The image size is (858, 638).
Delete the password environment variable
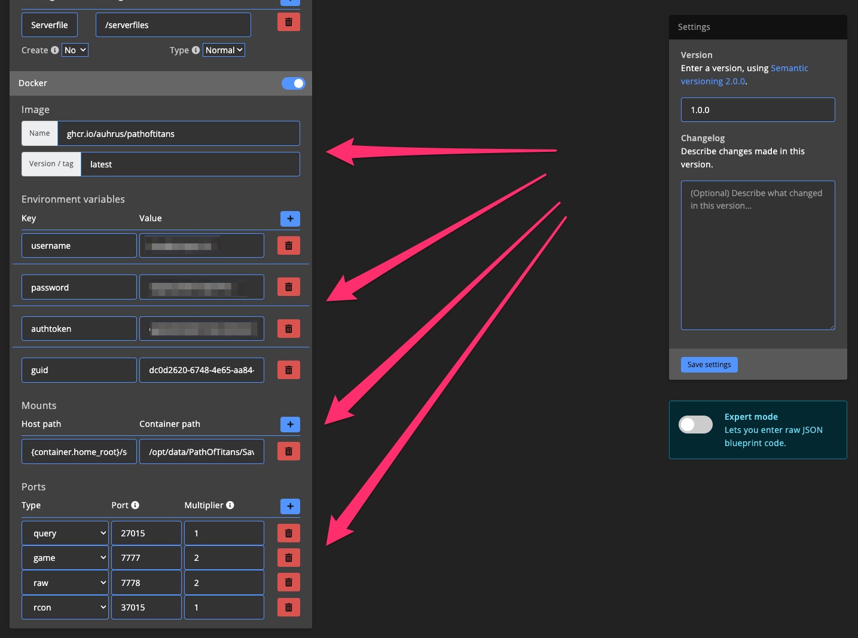click(288, 286)
